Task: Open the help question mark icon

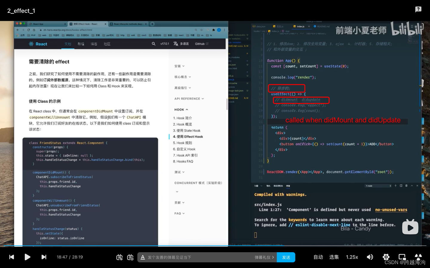Action: tap(418, 9)
